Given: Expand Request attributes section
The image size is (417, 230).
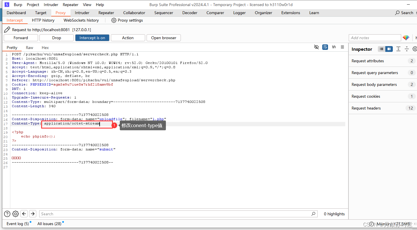Looking at the screenshot, I should (x=383, y=61).
